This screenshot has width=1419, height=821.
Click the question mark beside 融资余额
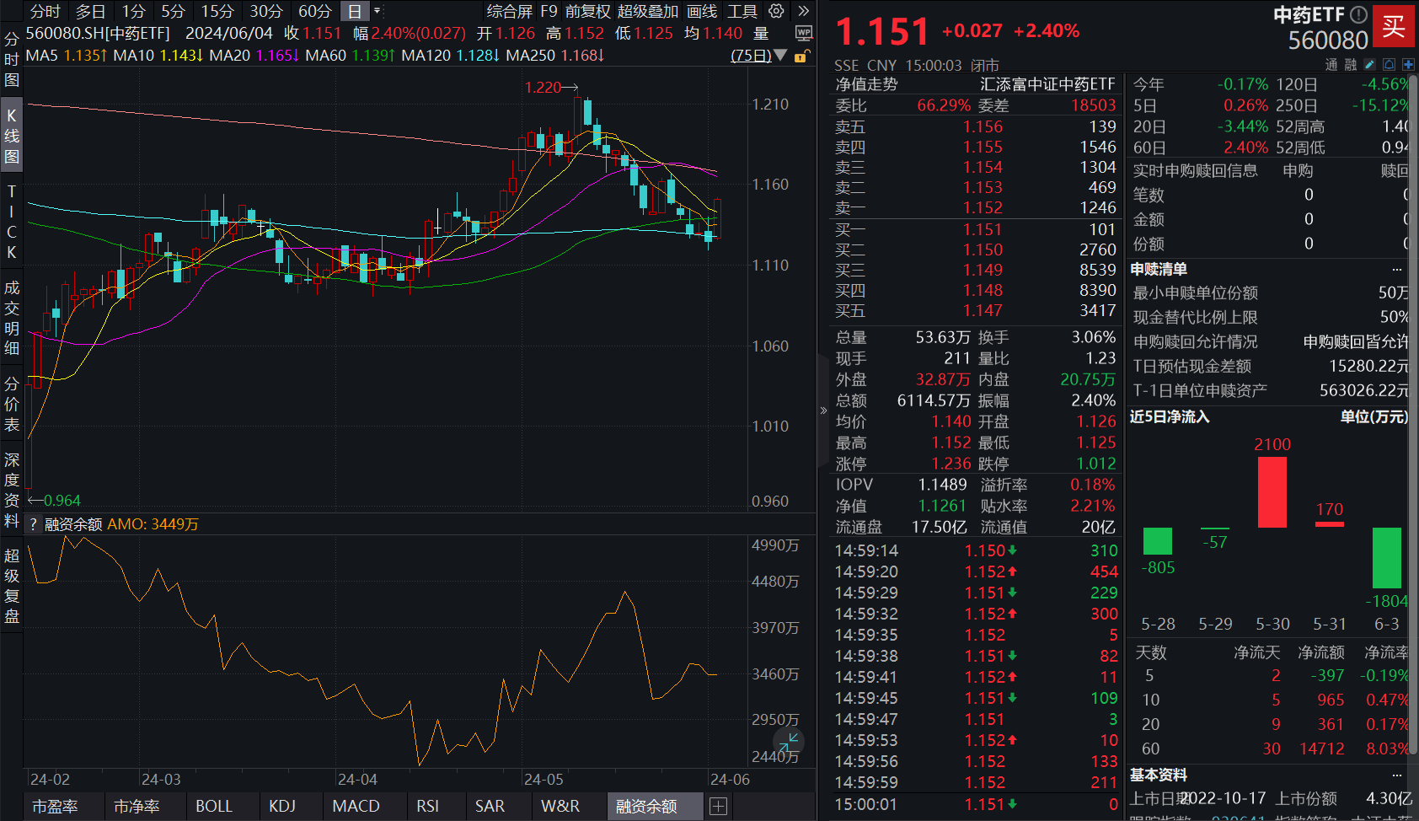pyautogui.click(x=32, y=524)
